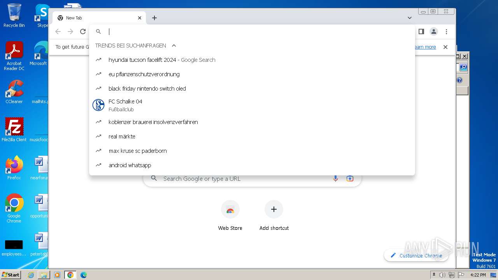Select suggestion max kruse sc paderborn
The image size is (498, 280).
pos(252,151)
